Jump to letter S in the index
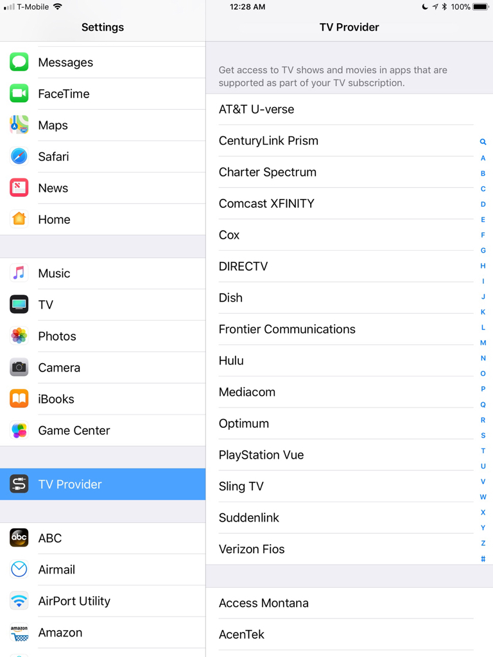Viewport: 493px width, 657px height. [483, 436]
